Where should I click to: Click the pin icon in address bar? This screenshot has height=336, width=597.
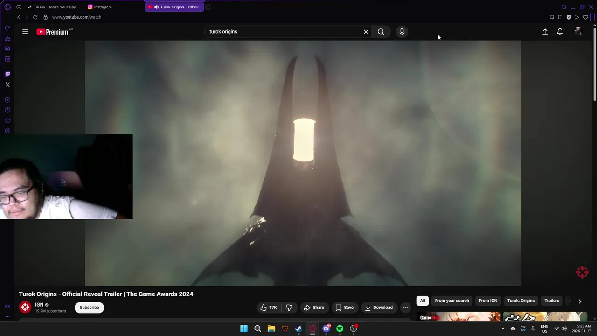[x=552, y=17]
